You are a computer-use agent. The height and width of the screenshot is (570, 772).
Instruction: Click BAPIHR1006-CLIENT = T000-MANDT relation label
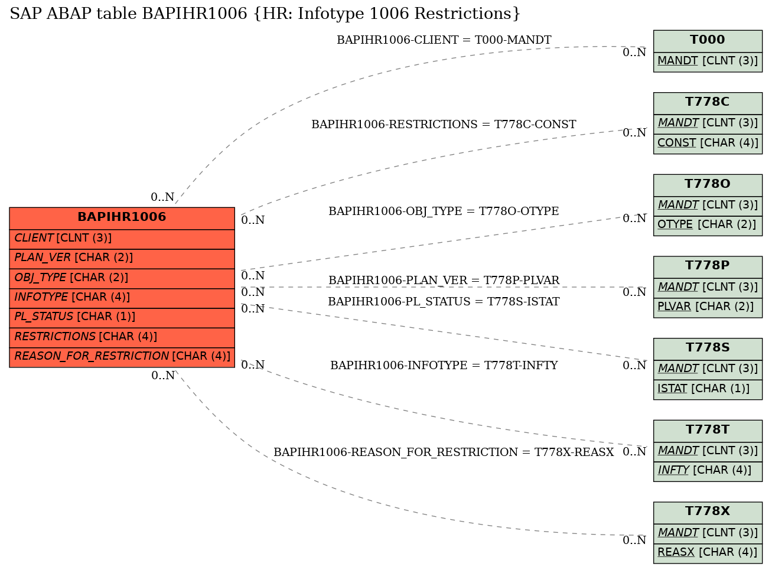click(x=444, y=40)
